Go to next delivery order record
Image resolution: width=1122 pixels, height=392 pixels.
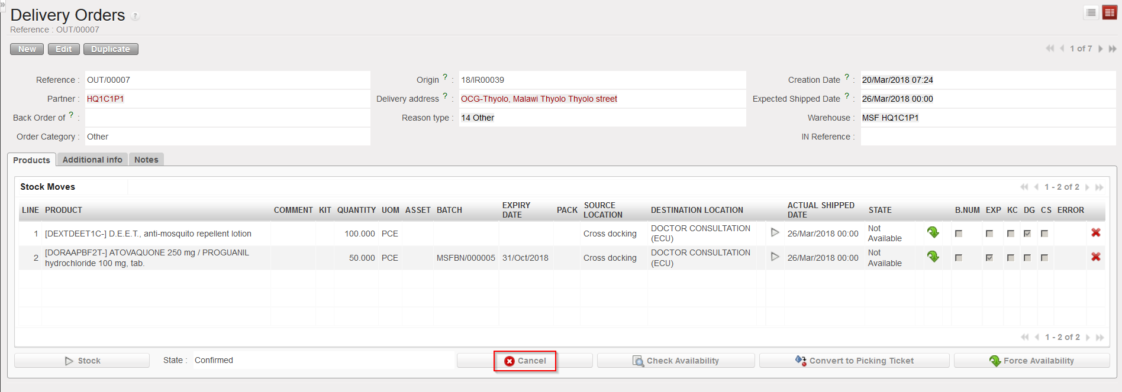pos(1100,48)
